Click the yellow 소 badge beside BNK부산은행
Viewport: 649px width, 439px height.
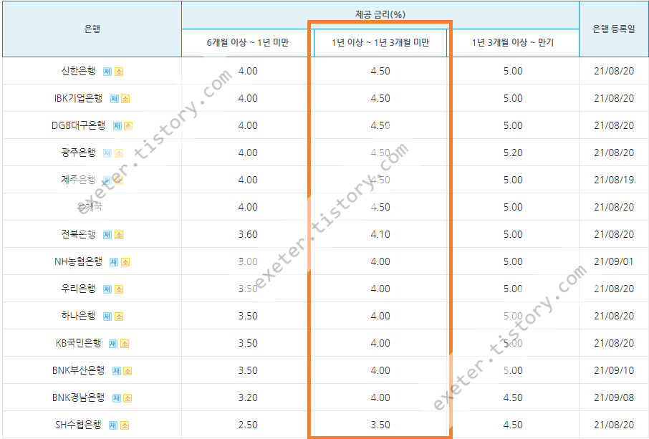[128, 371]
